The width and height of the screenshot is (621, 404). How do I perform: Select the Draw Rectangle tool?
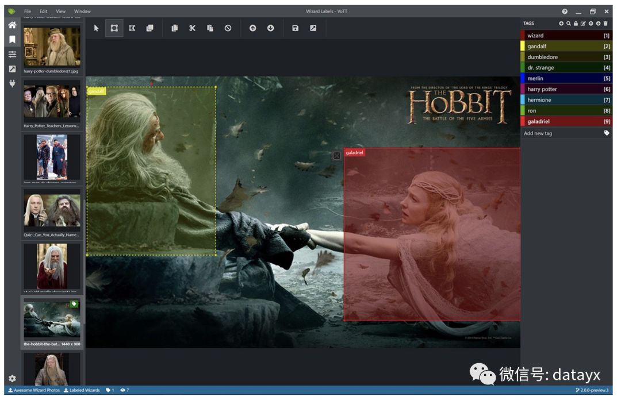tap(114, 28)
